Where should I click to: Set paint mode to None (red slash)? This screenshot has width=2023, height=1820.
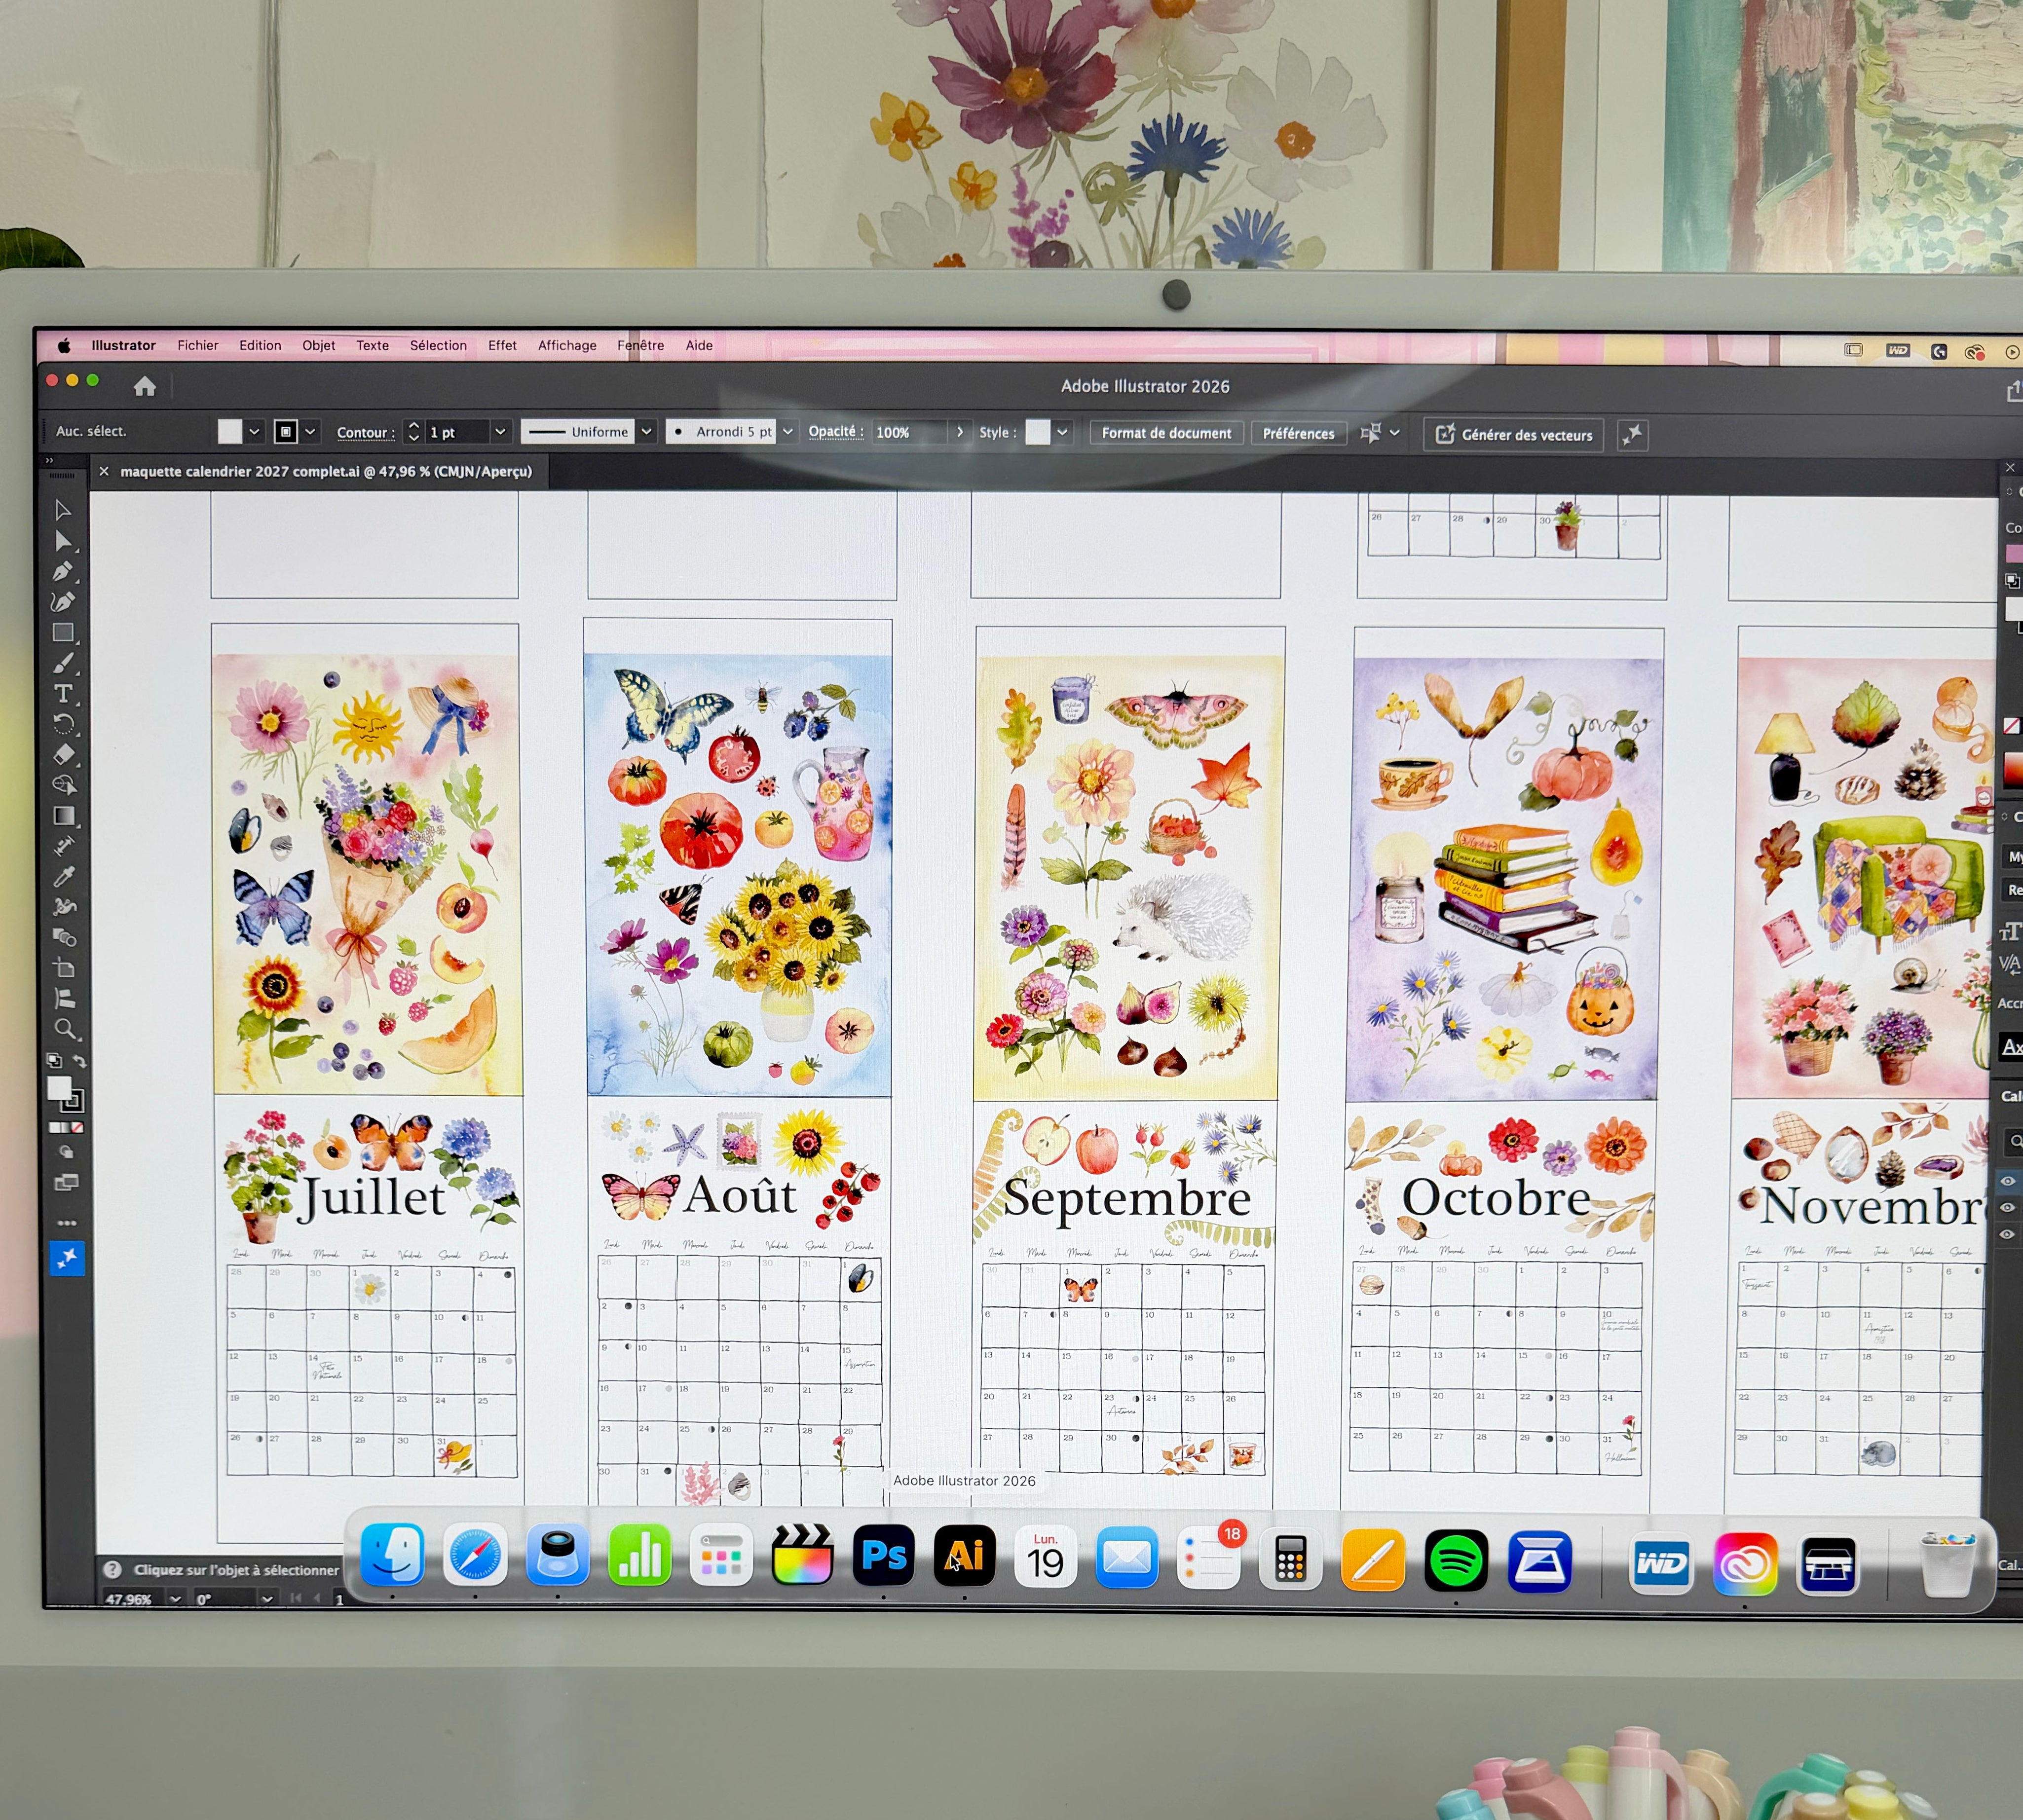point(77,1127)
